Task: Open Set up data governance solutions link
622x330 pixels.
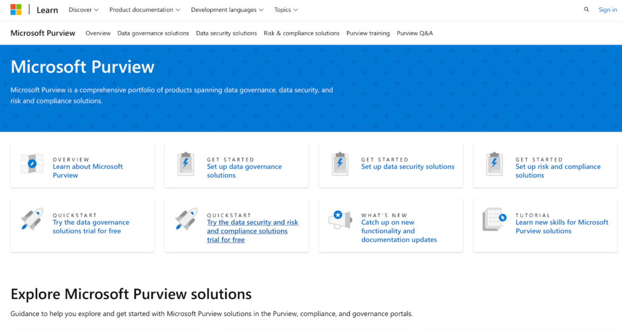Action: tap(244, 170)
